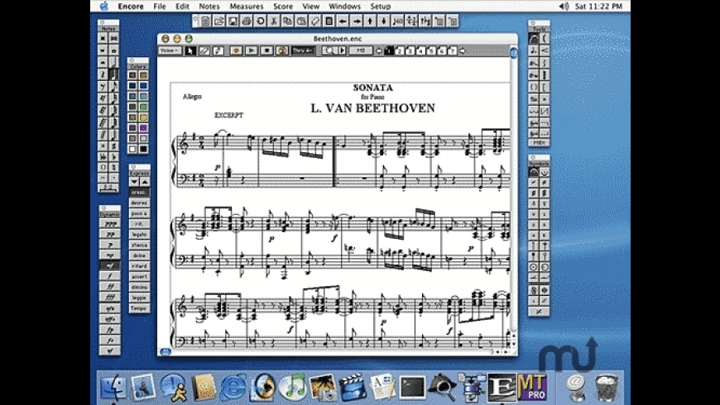The image size is (720, 405).
Task: Click Expressions palette up arrow
Action: pos(144,182)
